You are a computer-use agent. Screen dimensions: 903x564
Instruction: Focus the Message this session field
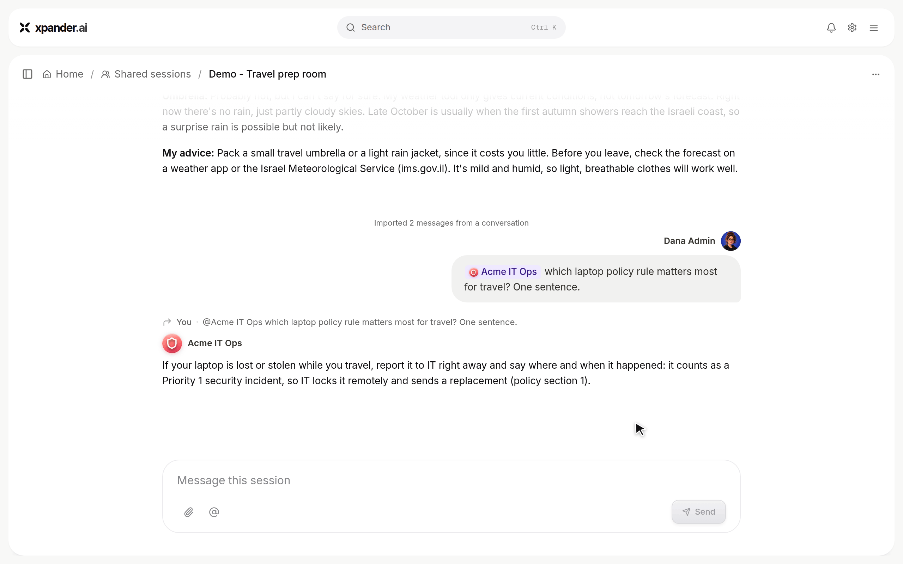coord(451,480)
